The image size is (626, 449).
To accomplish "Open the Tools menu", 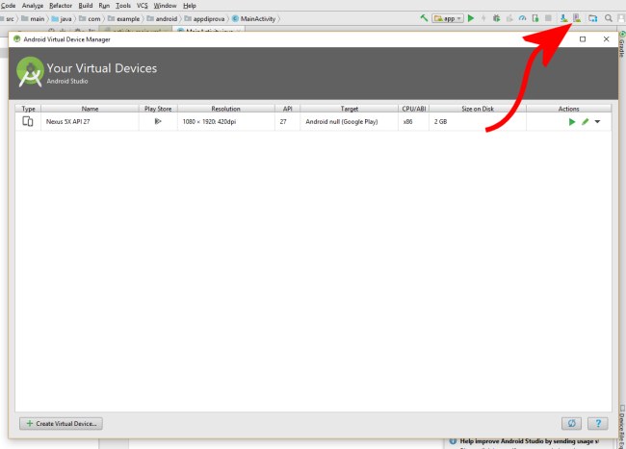I will click(123, 6).
